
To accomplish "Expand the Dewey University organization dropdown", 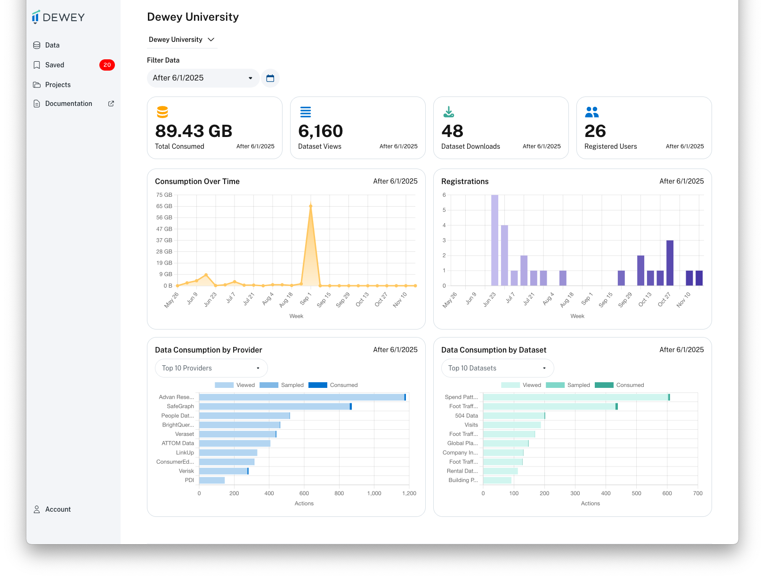I will [x=182, y=40].
